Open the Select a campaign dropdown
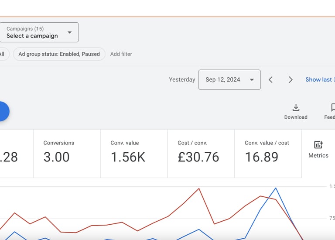Viewport: 335px width, 240px height. pyautogui.click(x=39, y=32)
